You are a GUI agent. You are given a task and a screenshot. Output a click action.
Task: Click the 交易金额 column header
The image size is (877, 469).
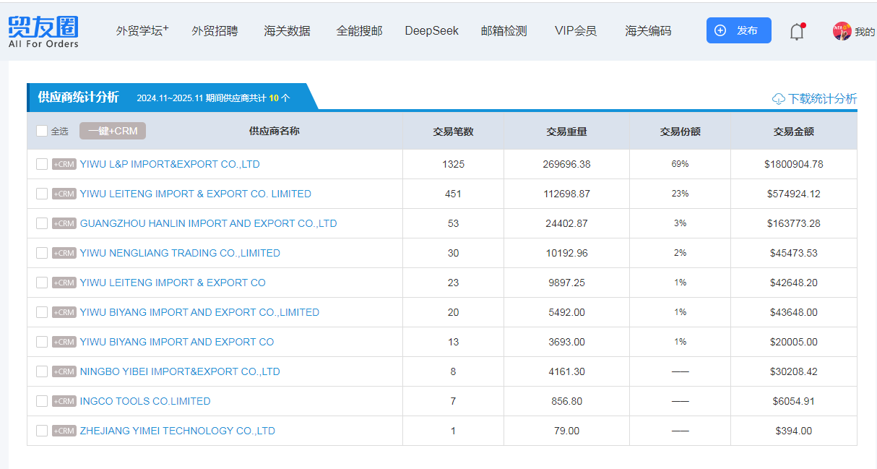point(793,132)
